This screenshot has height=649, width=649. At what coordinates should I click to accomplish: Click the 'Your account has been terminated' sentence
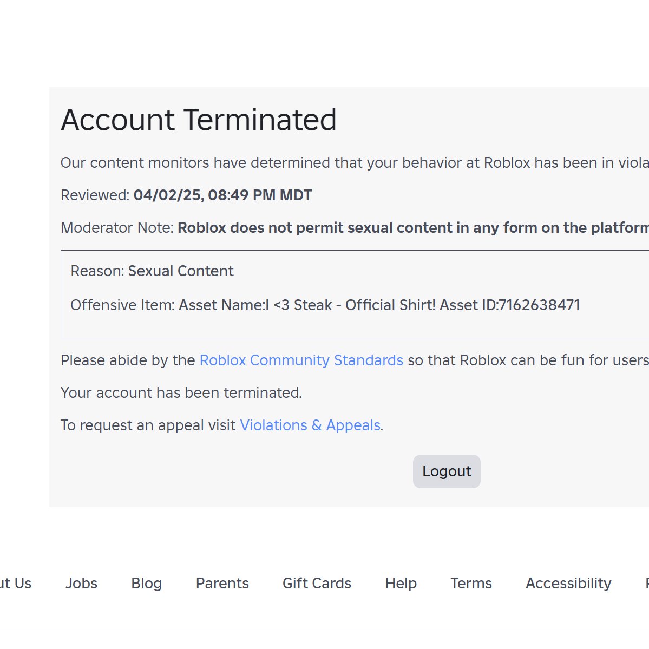pyautogui.click(x=181, y=393)
